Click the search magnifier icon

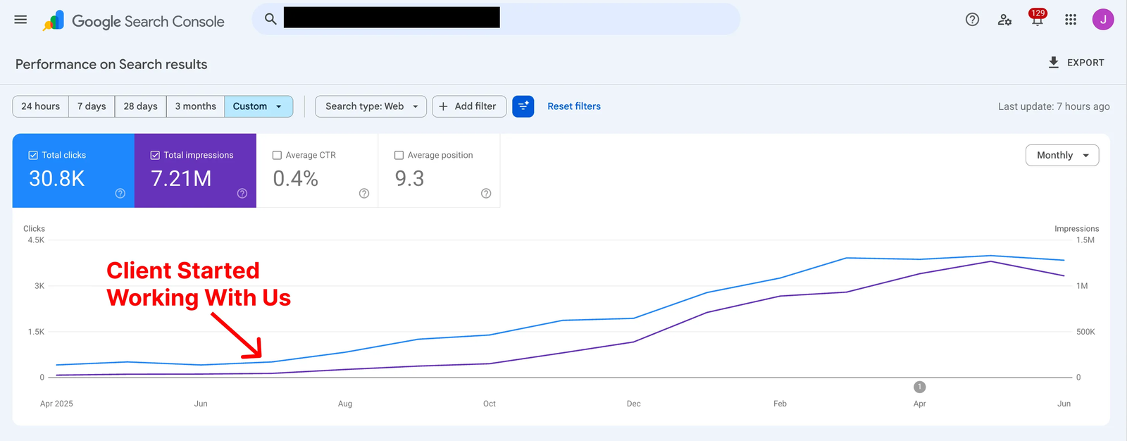[x=270, y=19]
